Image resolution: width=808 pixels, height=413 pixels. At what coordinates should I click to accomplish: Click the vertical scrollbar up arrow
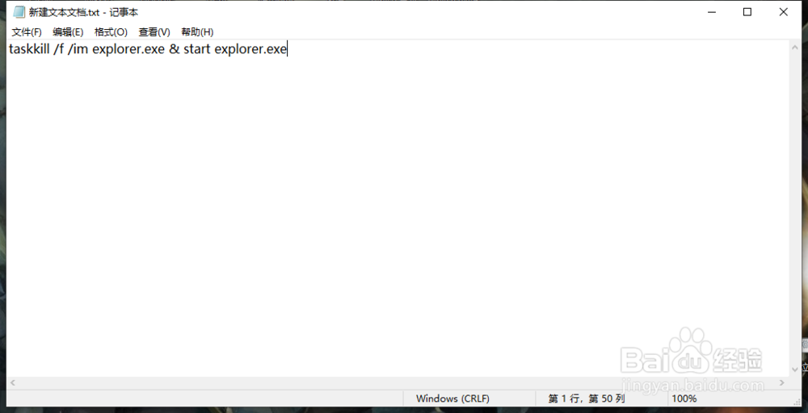click(x=794, y=48)
